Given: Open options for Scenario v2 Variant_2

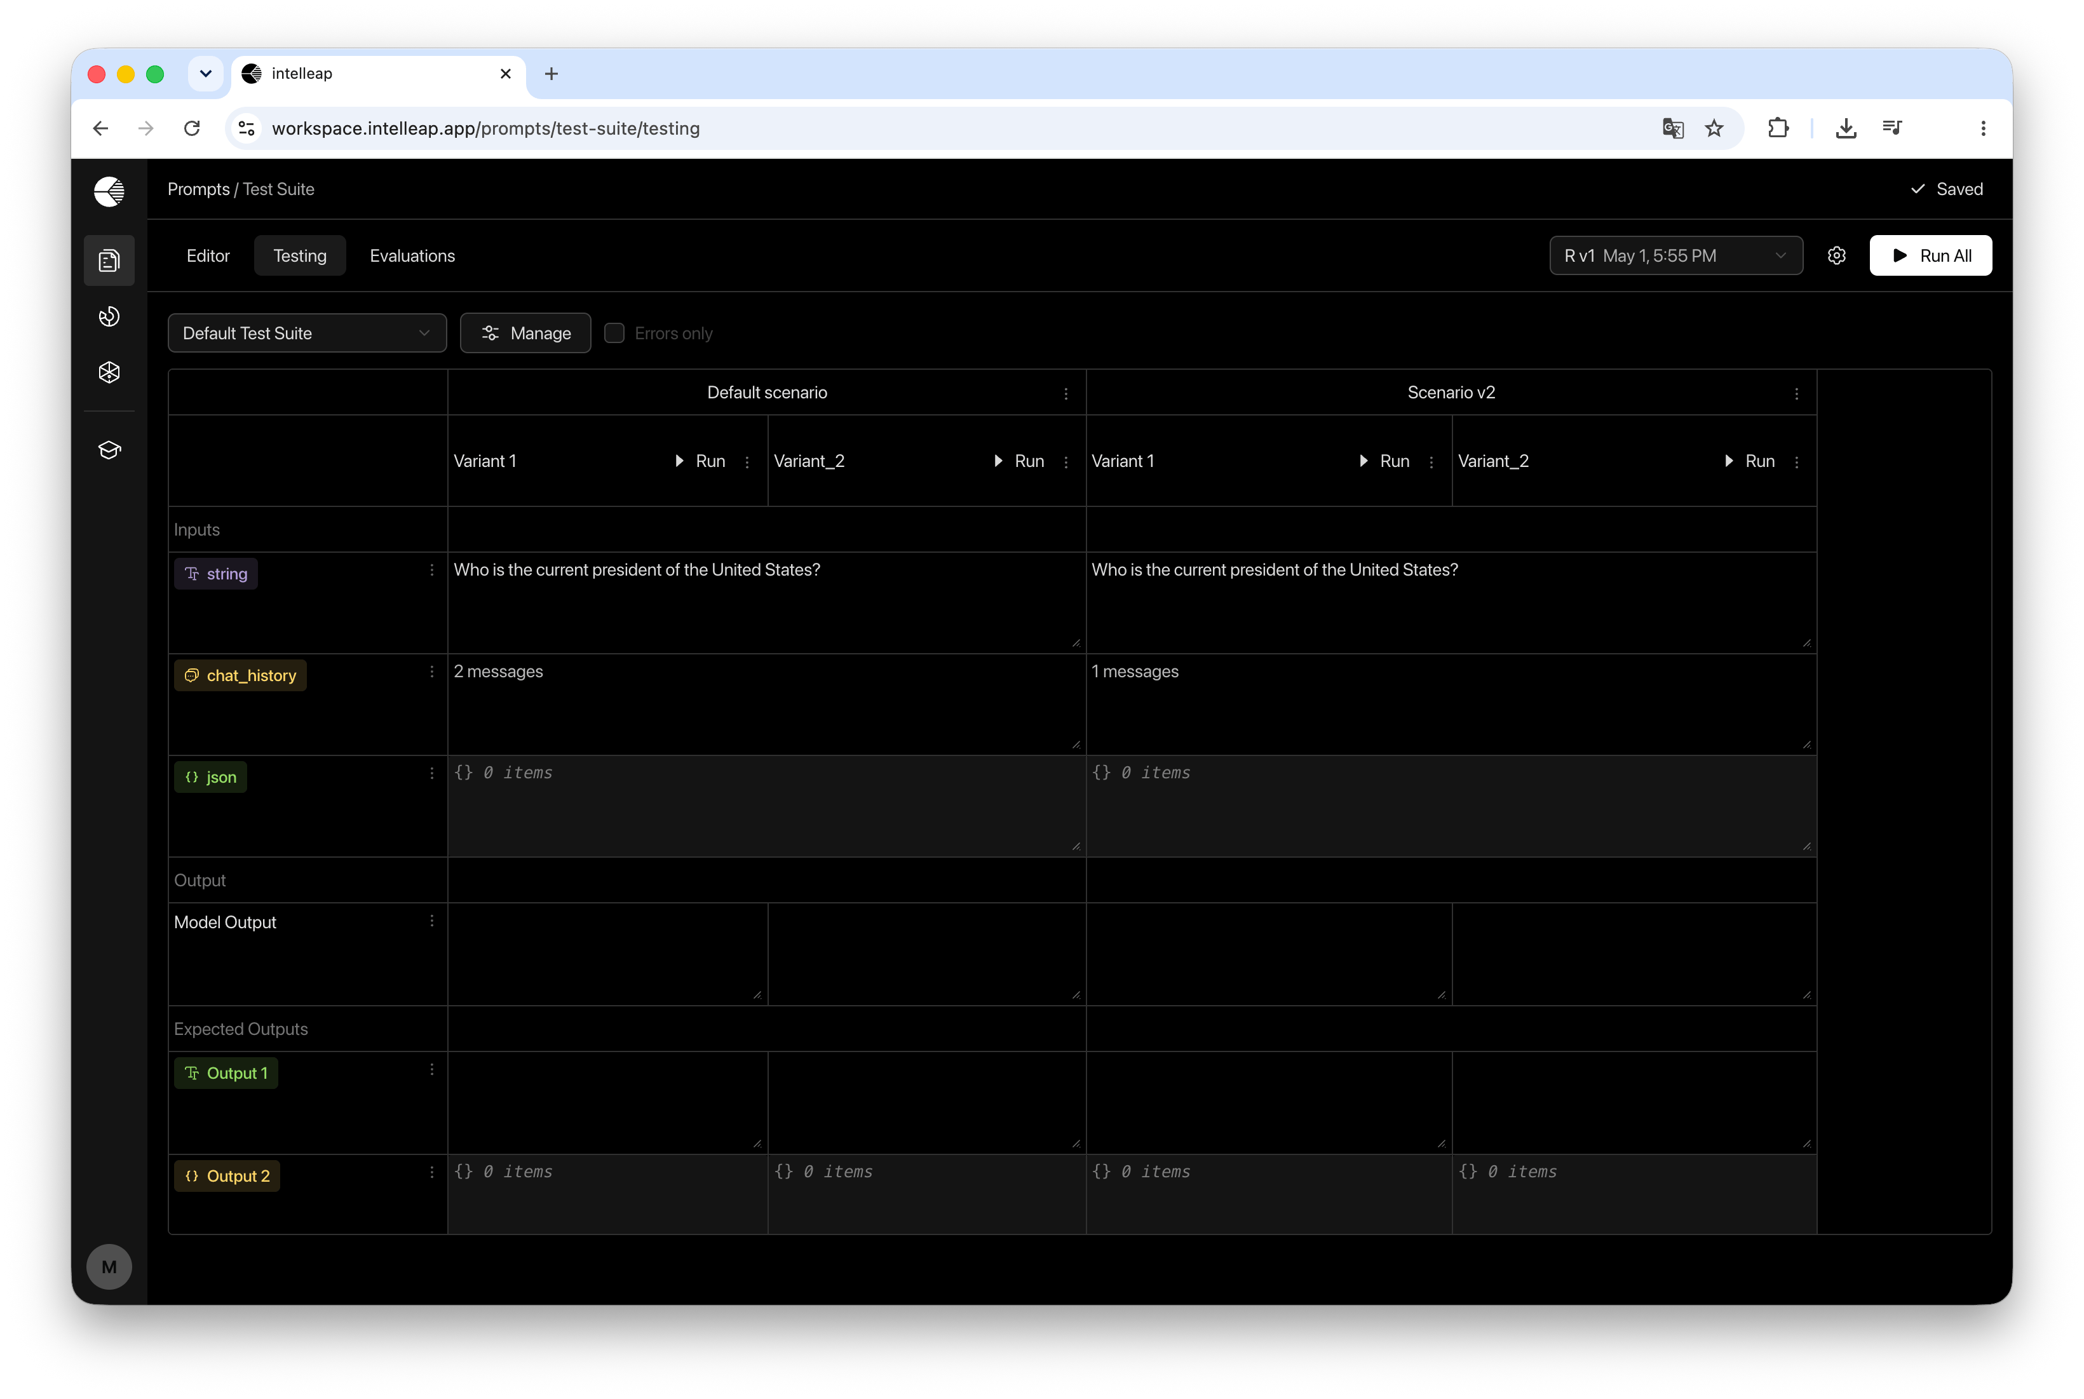Looking at the screenshot, I should tap(1796, 461).
